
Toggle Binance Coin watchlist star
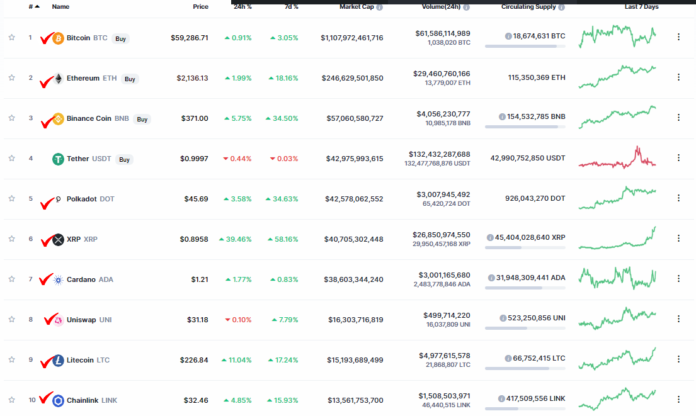point(12,118)
